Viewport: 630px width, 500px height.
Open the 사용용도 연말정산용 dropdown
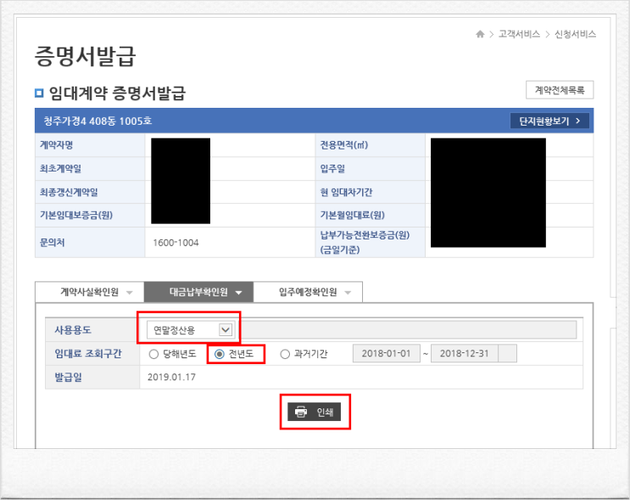(190, 330)
